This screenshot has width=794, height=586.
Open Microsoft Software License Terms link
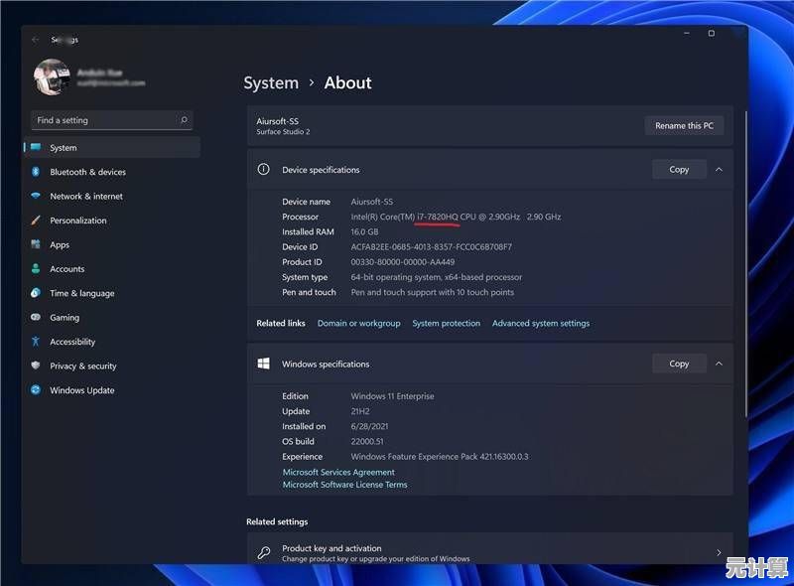[344, 485]
